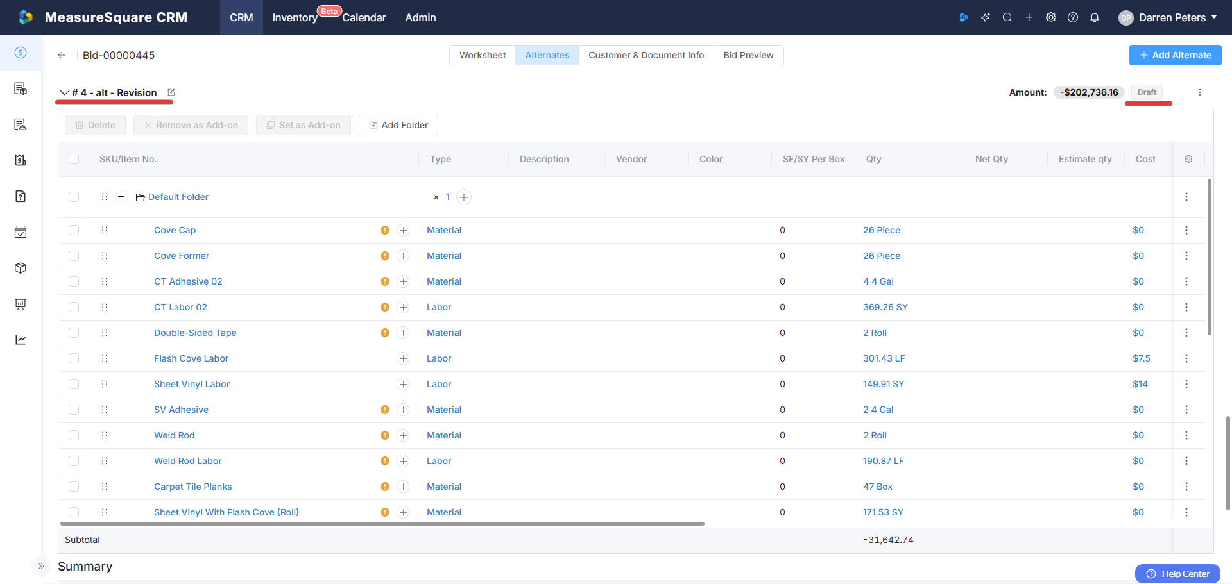Check the CT Adhesive 02 row checkbox
This screenshot has width=1232, height=584.
[74, 281]
